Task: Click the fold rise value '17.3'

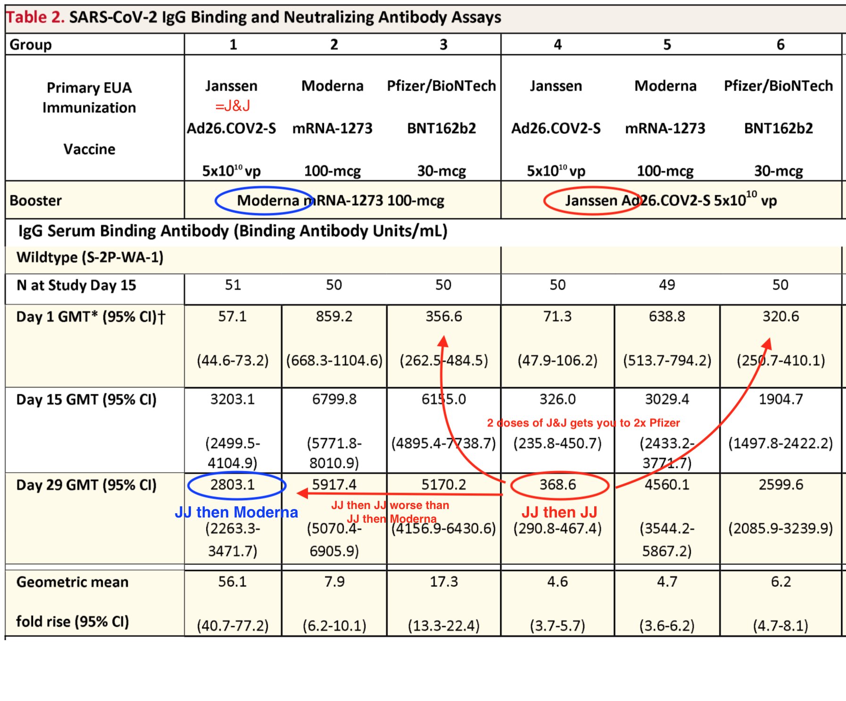Action: pos(444,582)
